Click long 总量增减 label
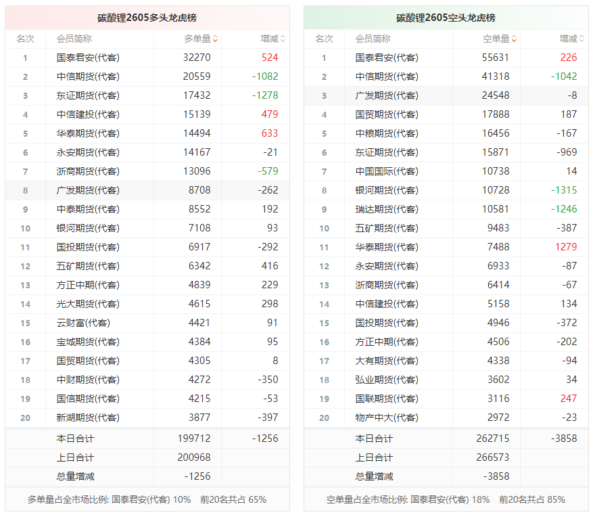593x517 pixels. pos(75,476)
